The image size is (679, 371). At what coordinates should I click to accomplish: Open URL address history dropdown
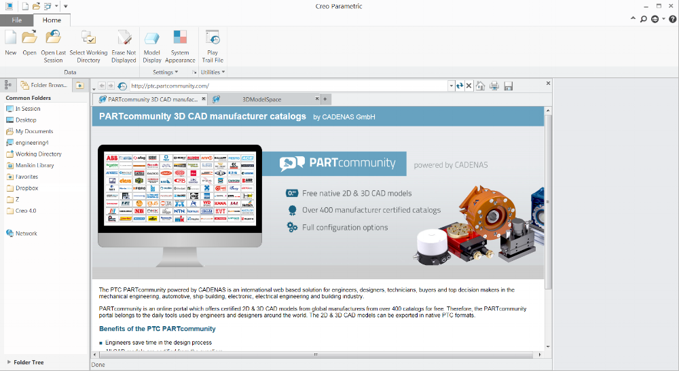click(x=452, y=86)
